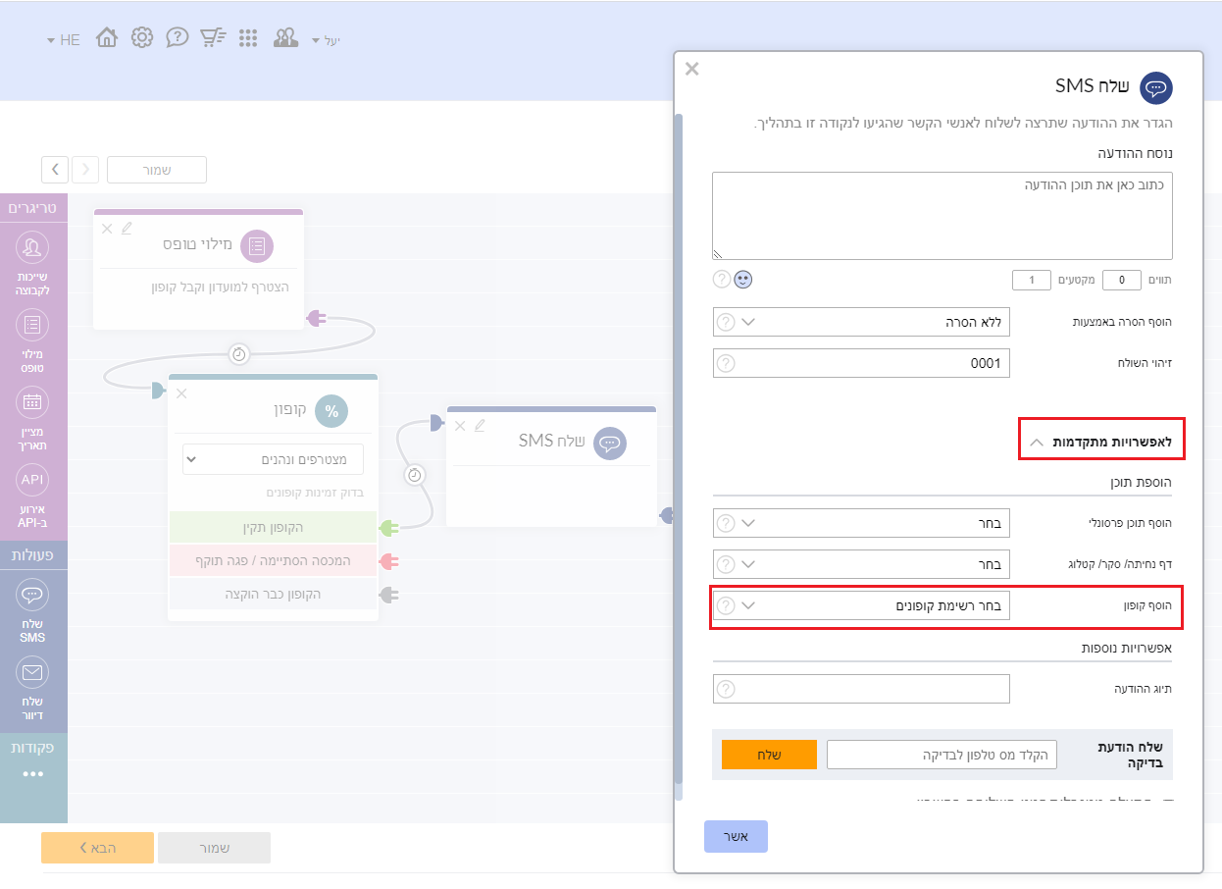
Task: Click the purple plug connector of מילוי טופס
Action: (x=316, y=318)
